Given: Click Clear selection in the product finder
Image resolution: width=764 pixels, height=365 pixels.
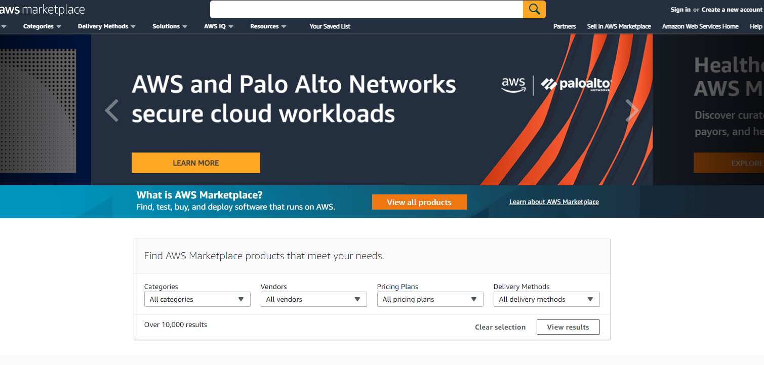Looking at the screenshot, I should [x=500, y=327].
